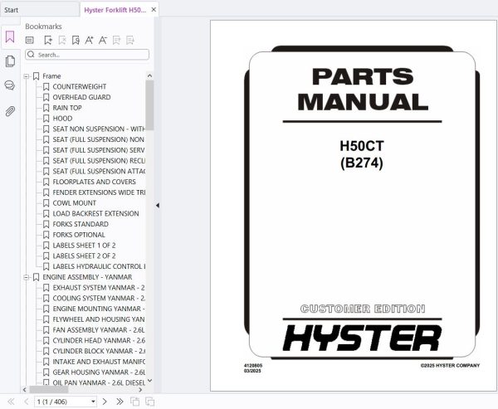Viewport: 498px width, 409px height.
Task: Click the last bookmark toolbar icon
Action: point(130,40)
